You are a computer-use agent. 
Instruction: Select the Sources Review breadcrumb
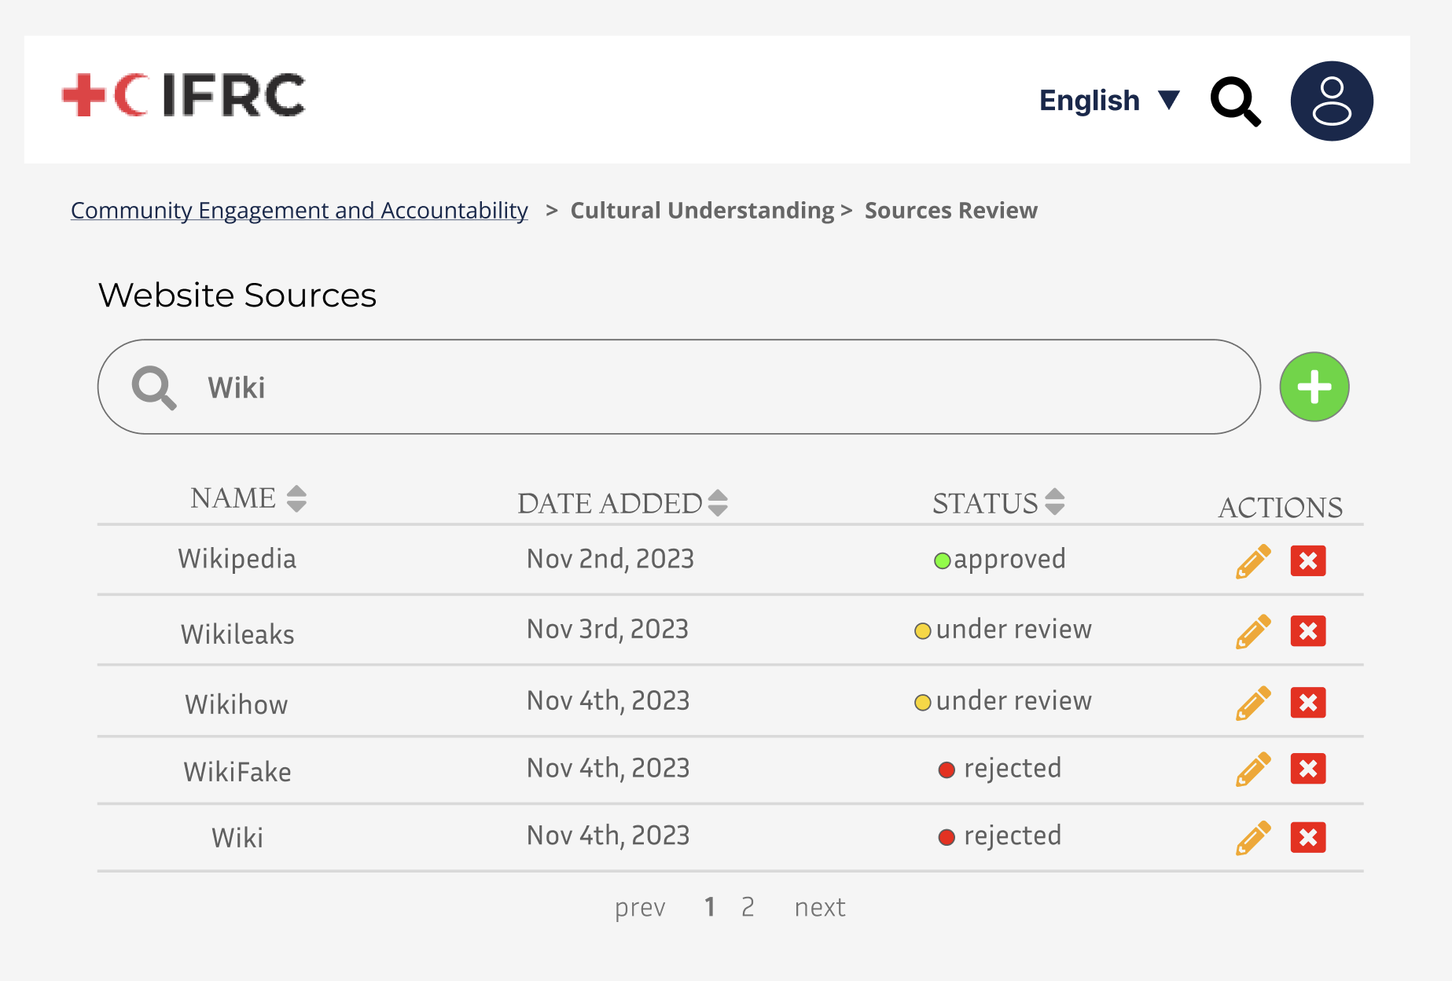point(951,210)
